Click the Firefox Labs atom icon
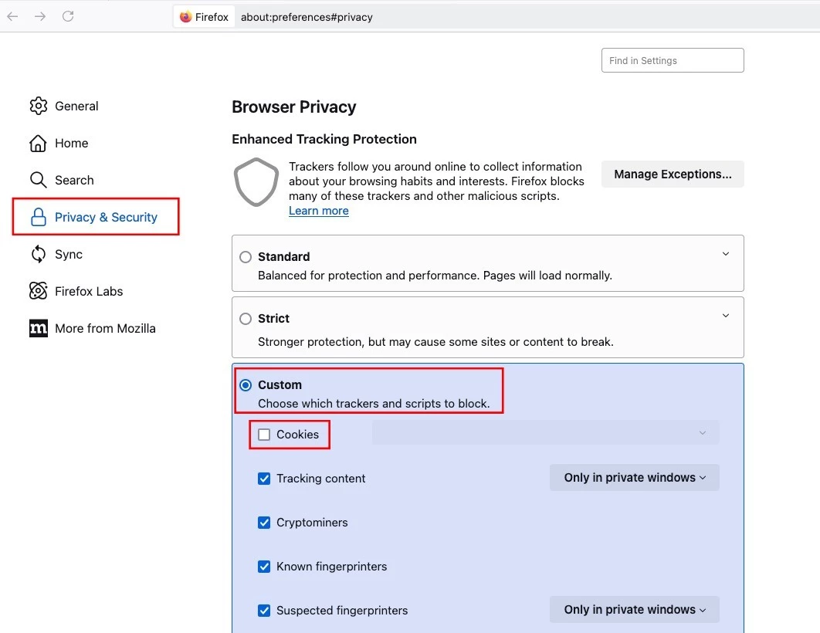The width and height of the screenshot is (820, 633). click(x=38, y=291)
